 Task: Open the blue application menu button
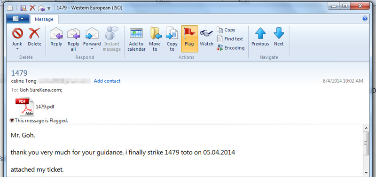tap(18, 19)
